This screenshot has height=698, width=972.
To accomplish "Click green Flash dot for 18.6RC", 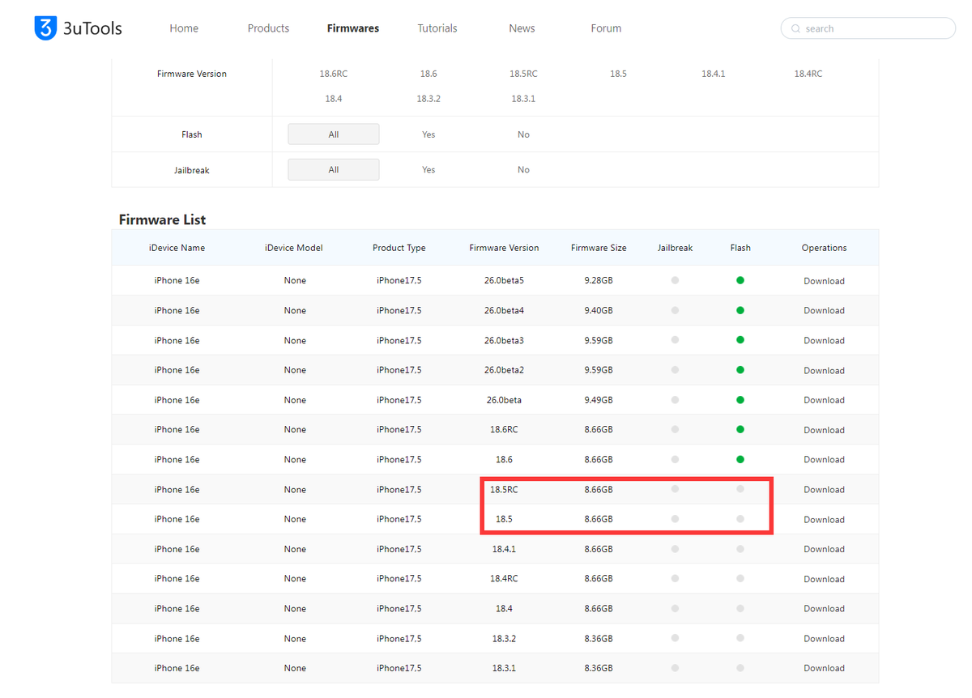I will [740, 429].
